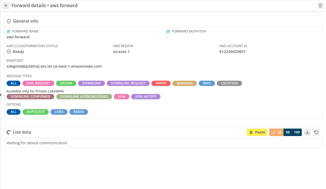
Task: Download live data
Action: 307,132
